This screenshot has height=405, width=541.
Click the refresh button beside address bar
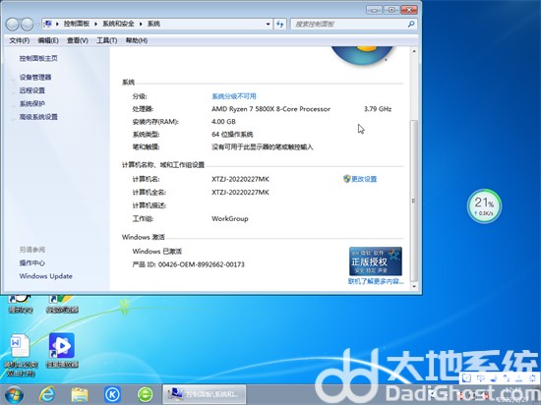(x=279, y=25)
